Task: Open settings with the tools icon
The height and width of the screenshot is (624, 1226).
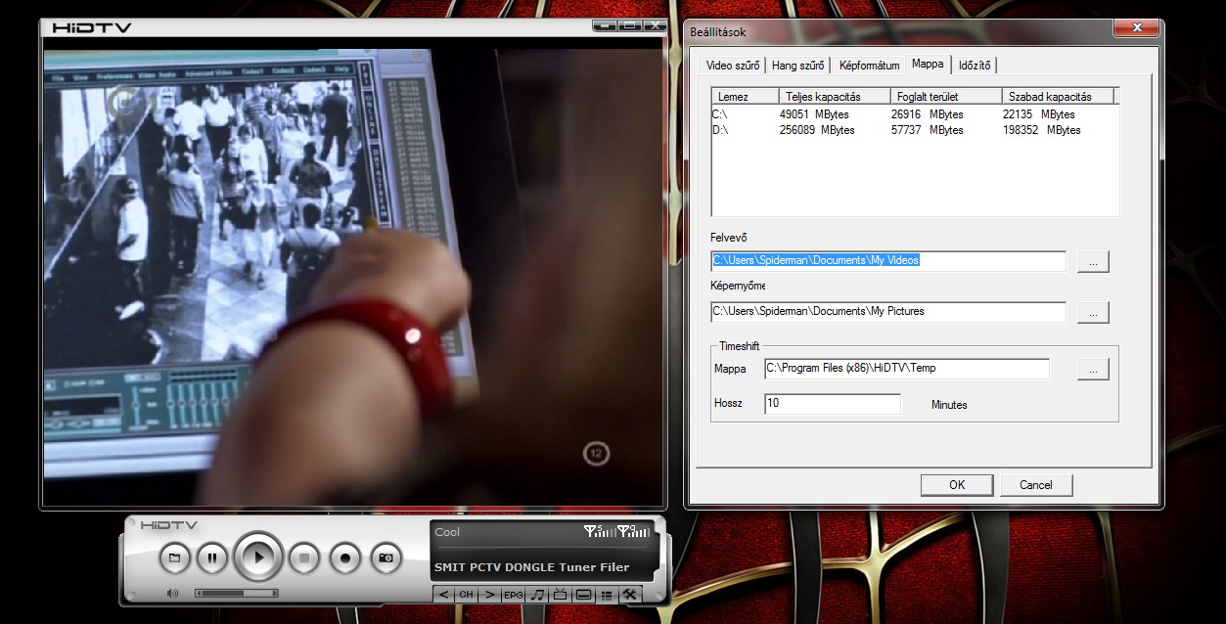Action: (x=630, y=595)
